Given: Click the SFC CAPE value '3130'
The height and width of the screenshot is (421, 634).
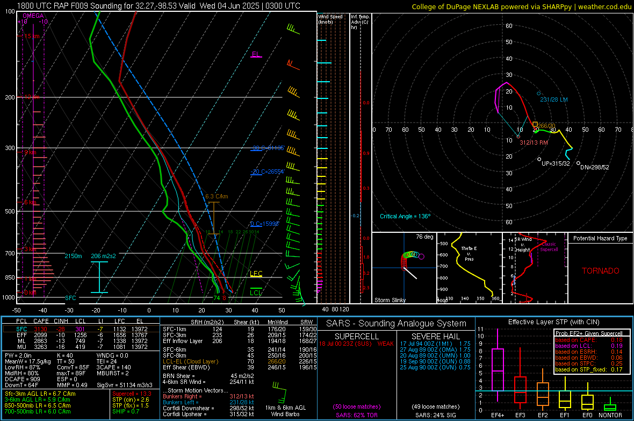Looking at the screenshot, I should 40,329.
